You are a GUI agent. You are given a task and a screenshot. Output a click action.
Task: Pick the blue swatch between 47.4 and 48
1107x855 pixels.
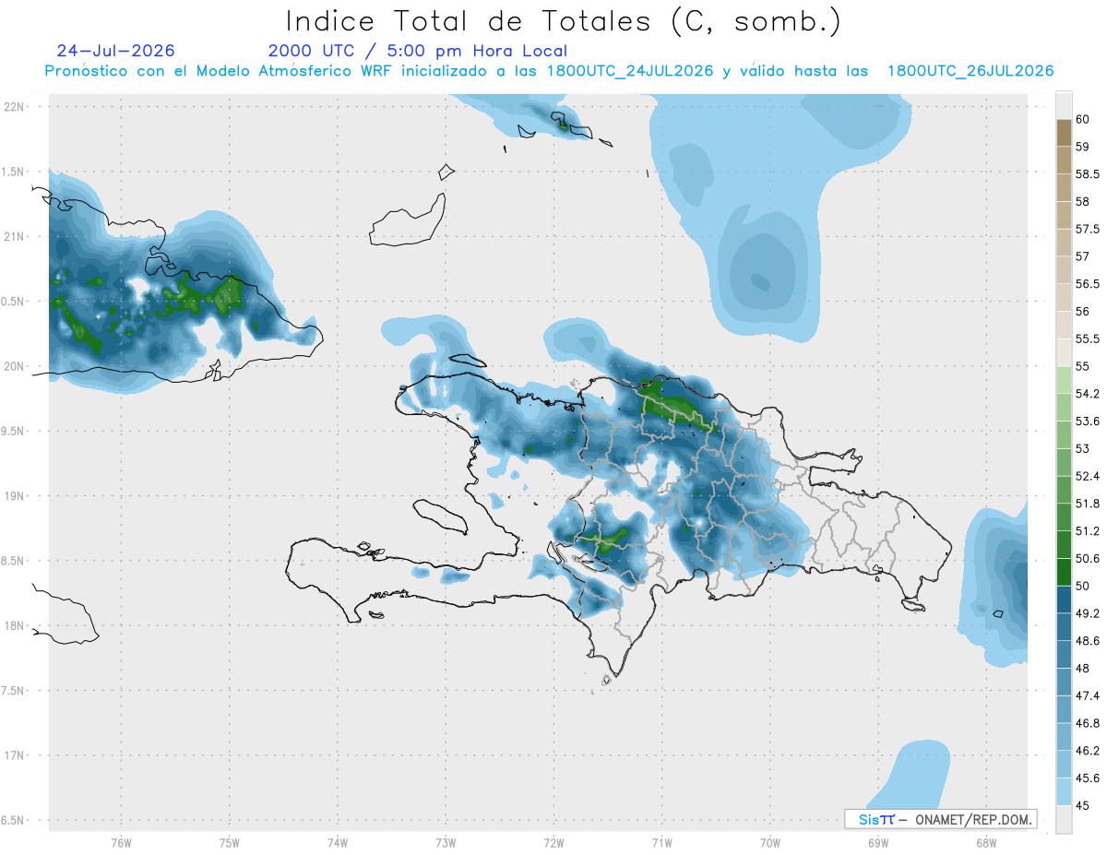coord(1064,682)
